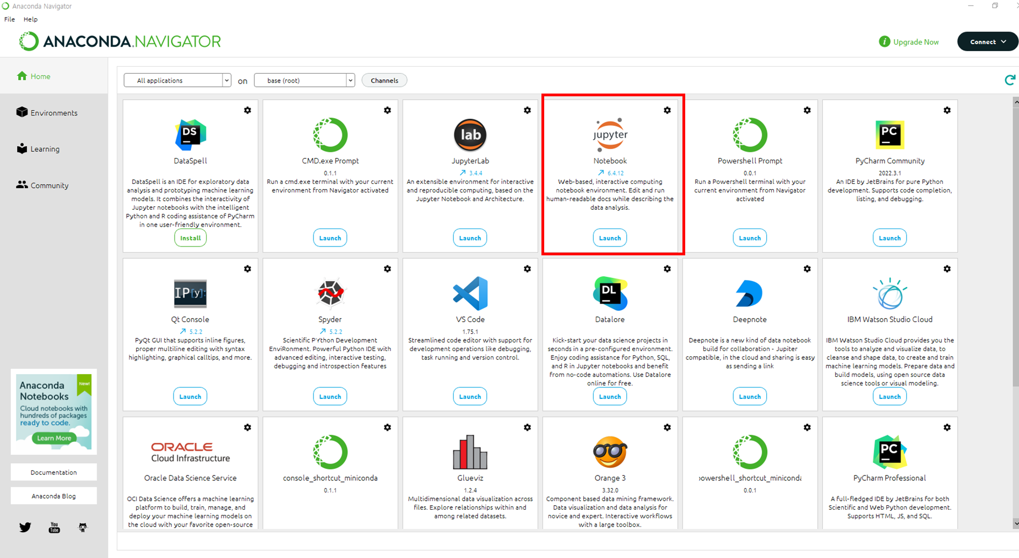Open settings gear for PyCharm Community tile

pyautogui.click(x=947, y=110)
